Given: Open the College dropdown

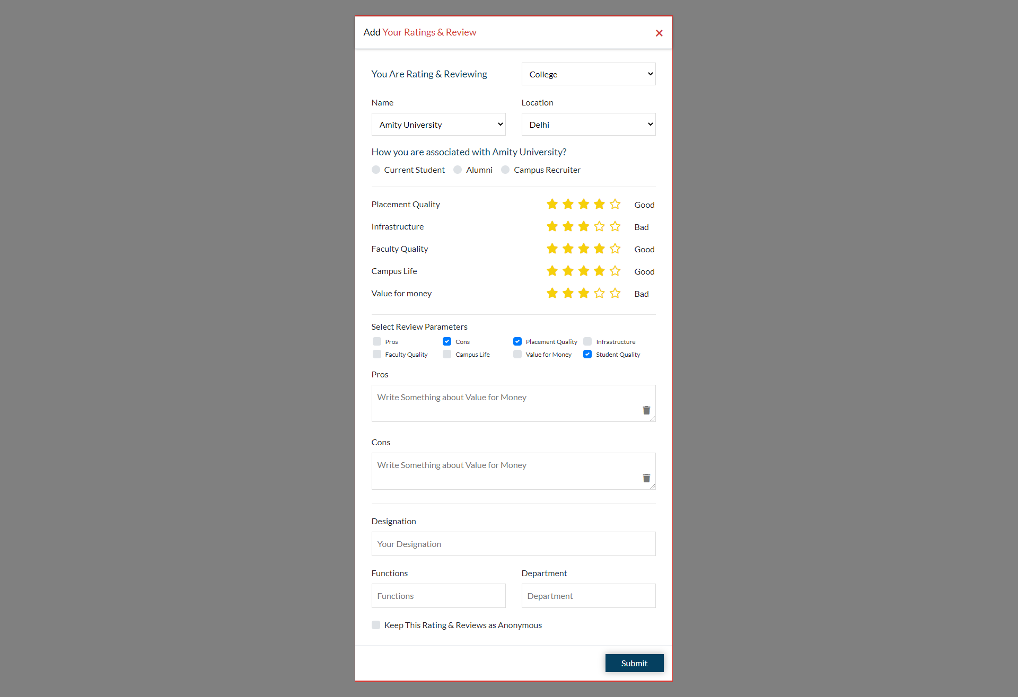Looking at the screenshot, I should coord(588,74).
